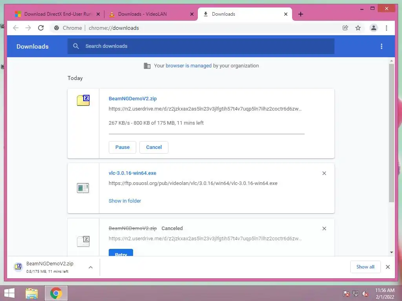This screenshot has width=402, height=301.
Task: Click the scrollbar up arrow
Action: (x=391, y=61)
